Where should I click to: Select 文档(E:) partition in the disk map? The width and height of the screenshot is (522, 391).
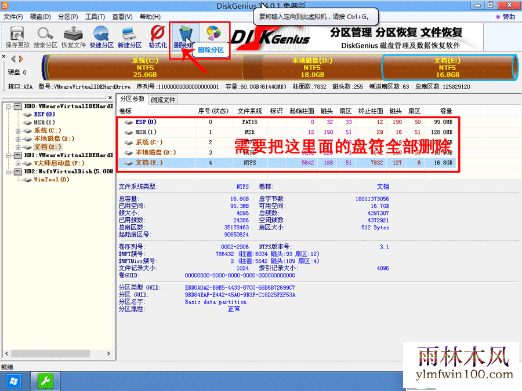click(x=447, y=68)
